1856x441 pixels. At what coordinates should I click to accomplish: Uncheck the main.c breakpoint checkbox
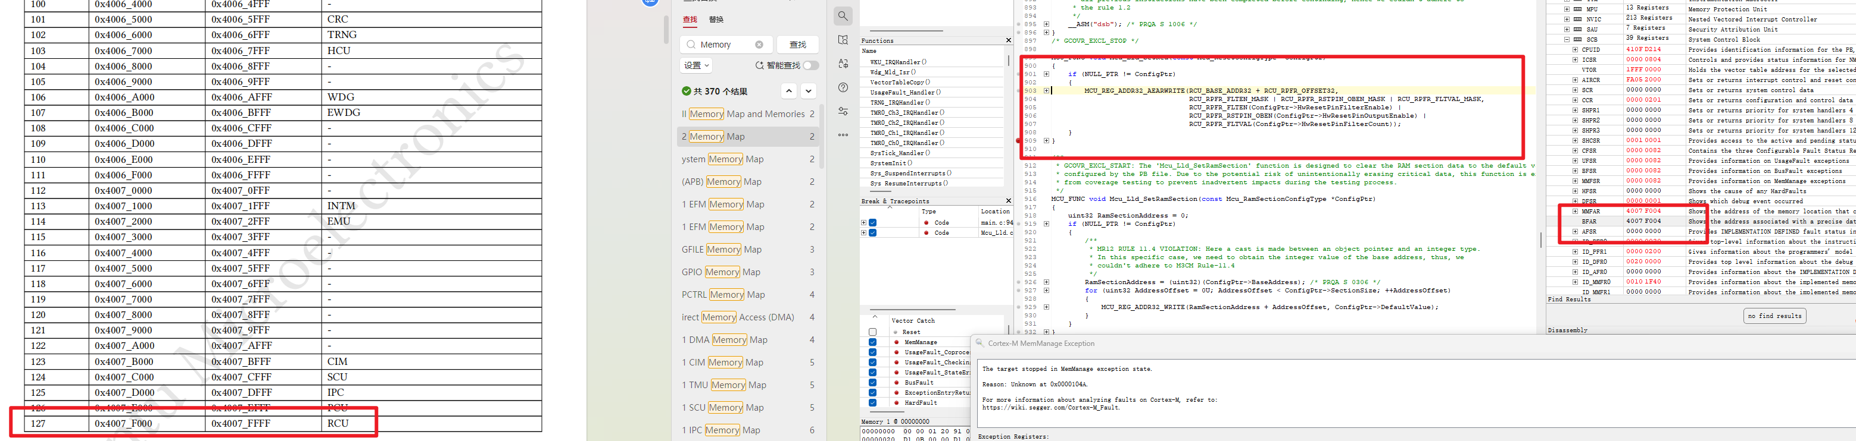coord(872,223)
